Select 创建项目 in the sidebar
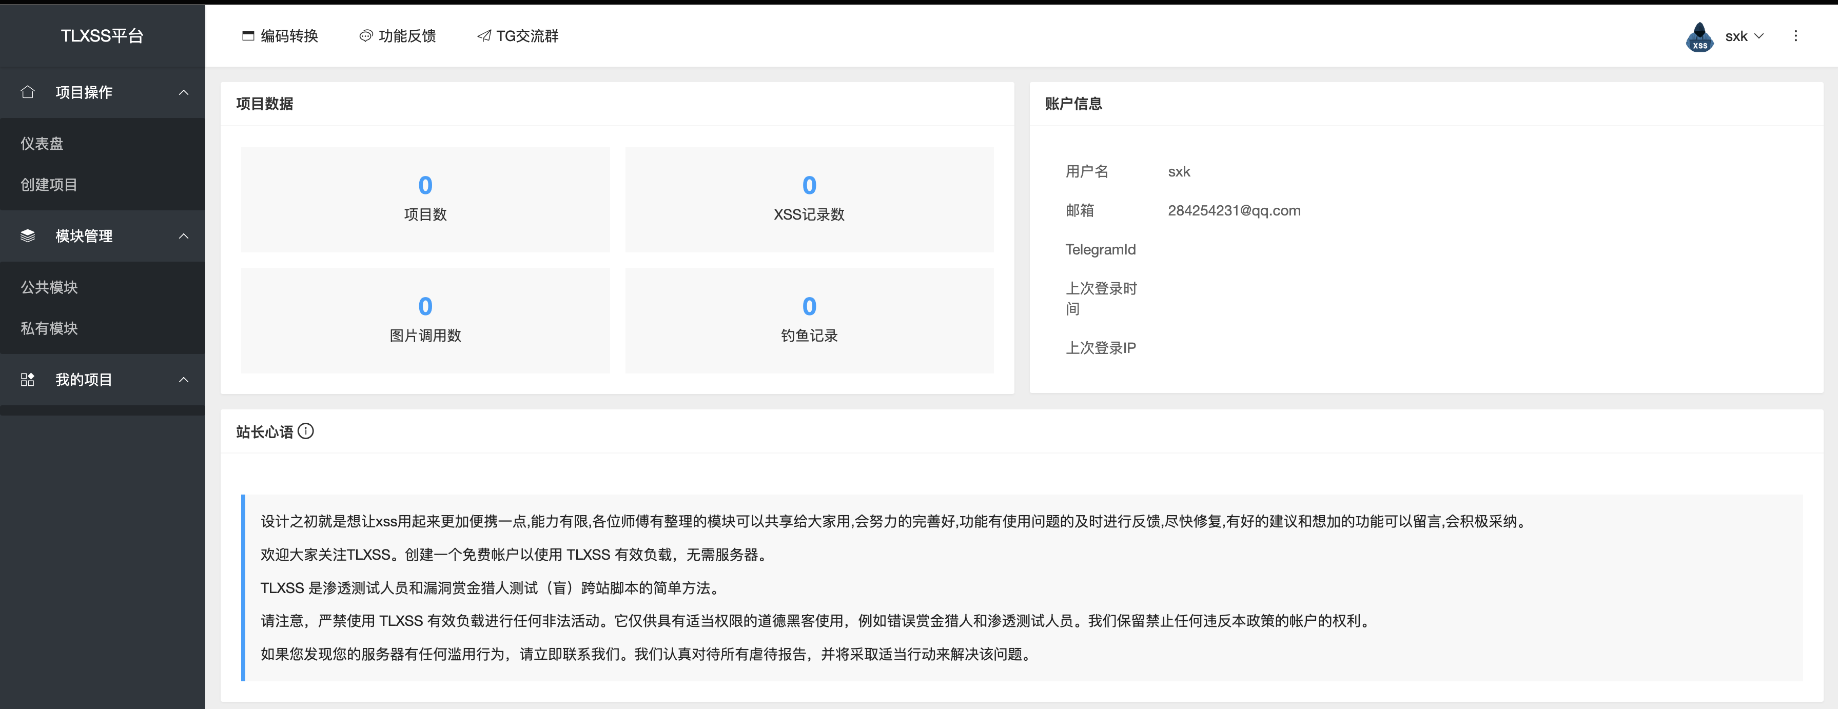Image resolution: width=1838 pixels, height=709 pixels. (49, 185)
